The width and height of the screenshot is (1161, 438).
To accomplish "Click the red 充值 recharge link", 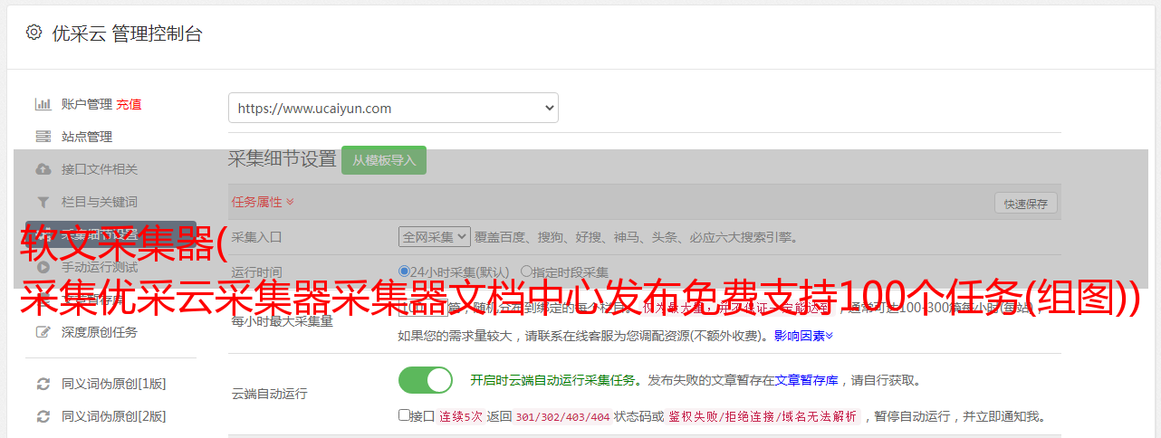I will tap(129, 104).
